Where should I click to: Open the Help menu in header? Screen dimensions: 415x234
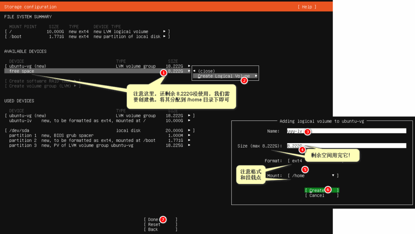pos(306,7)
